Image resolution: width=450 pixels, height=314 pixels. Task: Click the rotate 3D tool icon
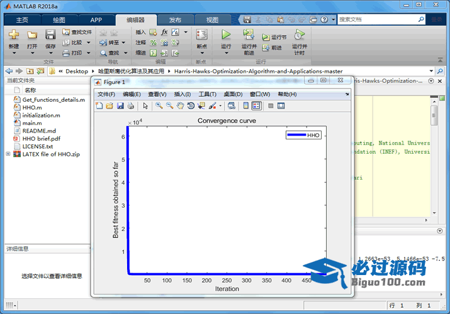(191, 106)
